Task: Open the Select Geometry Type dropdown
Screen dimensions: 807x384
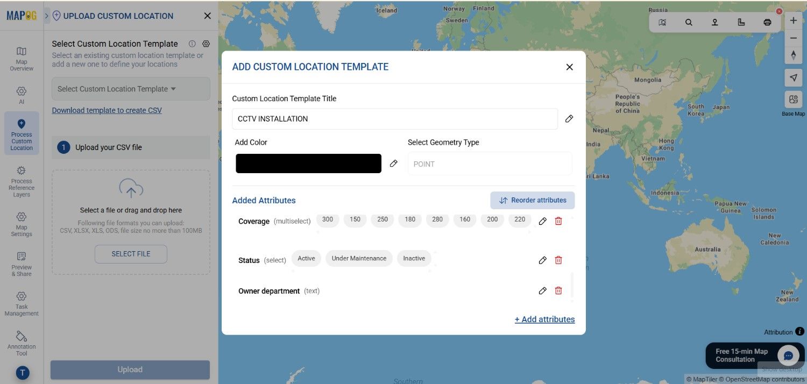Action: click(x=489, y=163)
